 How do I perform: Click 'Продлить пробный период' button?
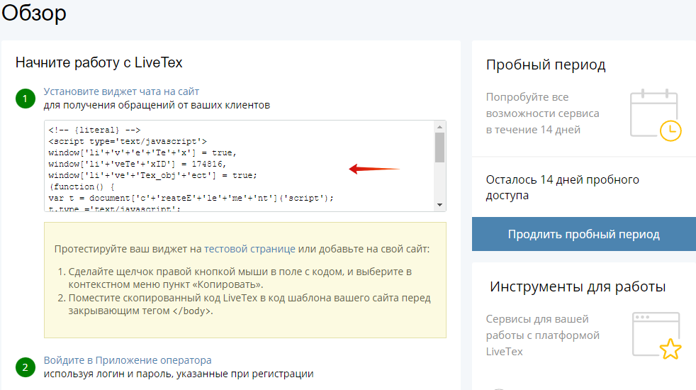pos(584,234)
